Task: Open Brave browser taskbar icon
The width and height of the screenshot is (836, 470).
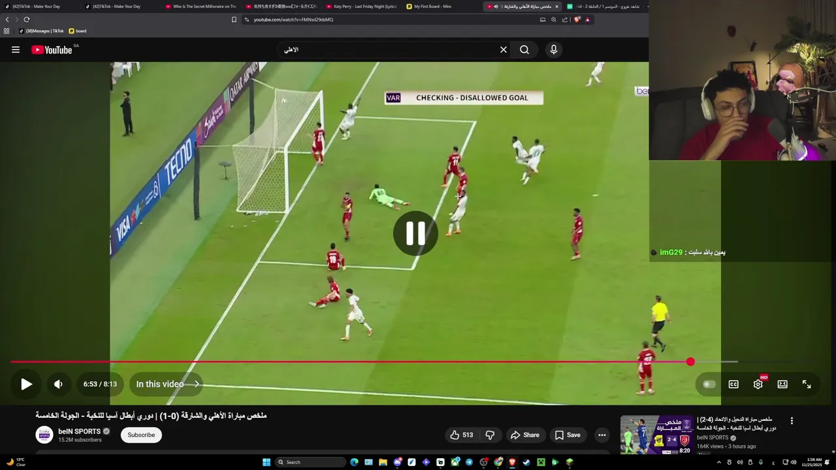Action: point(512,462)
